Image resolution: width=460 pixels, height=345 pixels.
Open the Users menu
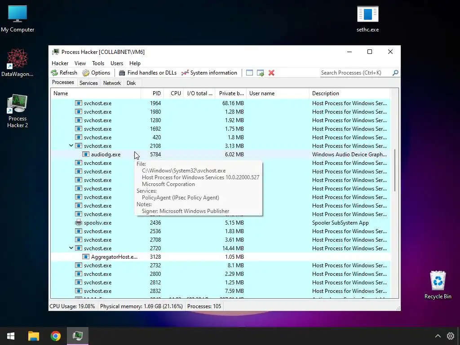point(117,63)
